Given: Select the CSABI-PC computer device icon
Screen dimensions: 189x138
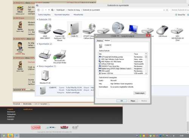Looking at the screenshot, I should click(x=74, y=29).
